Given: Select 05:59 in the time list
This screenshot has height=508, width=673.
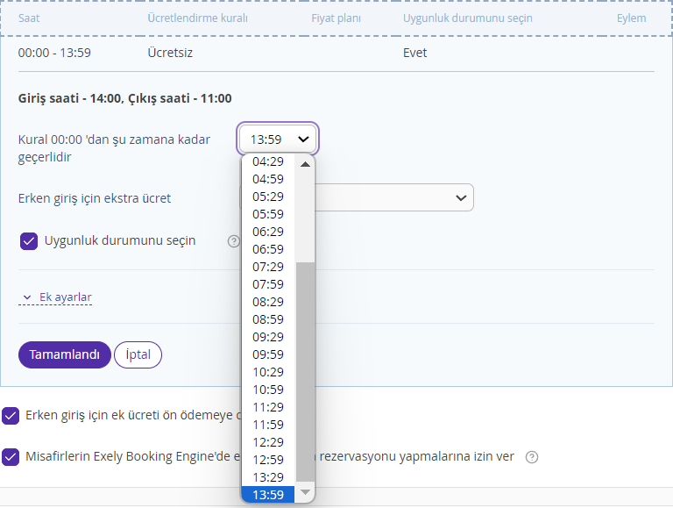Looking at the screenshot, I should pyautogui.click(x=268, y=214).
